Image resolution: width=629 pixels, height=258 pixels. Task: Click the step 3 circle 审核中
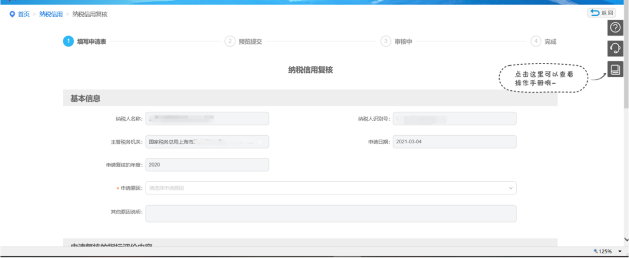pyautogui.click(x=386, y=41)
